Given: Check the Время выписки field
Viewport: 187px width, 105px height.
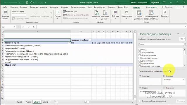Looking at the screenshot, I should (x=140, y=64).
